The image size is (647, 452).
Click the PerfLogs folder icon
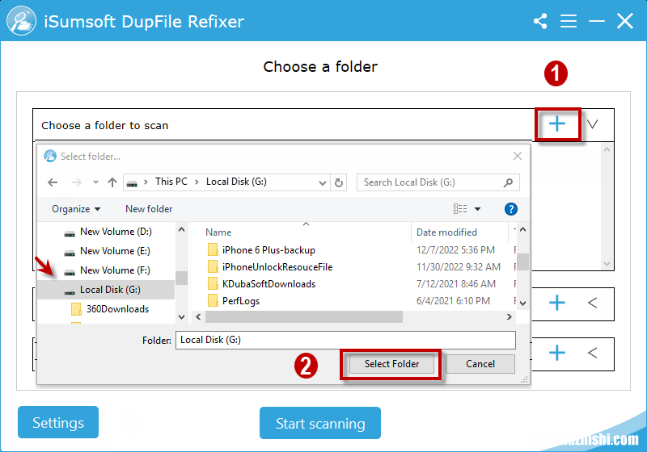click(213, 301)
